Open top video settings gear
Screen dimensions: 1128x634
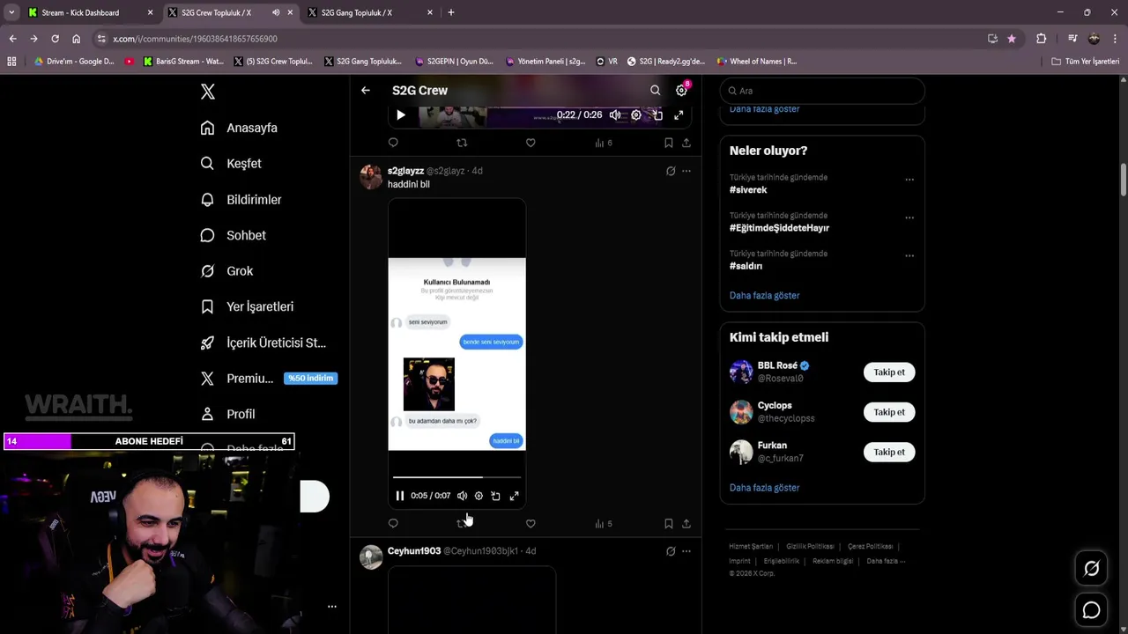pos(636,115)
